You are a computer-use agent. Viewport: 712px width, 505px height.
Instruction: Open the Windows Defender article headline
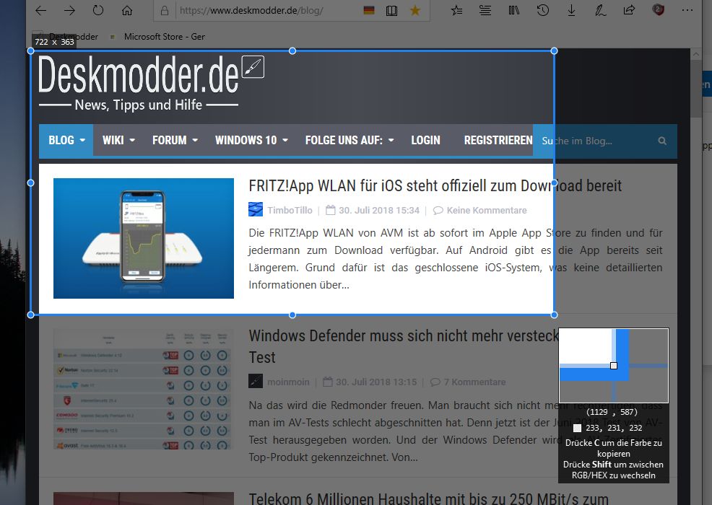[403, 346]
